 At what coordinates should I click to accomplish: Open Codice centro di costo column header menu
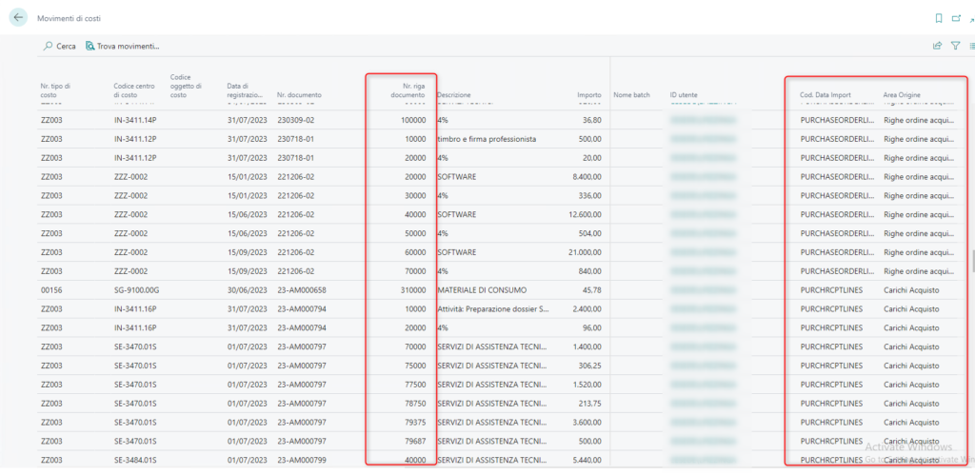133,90
